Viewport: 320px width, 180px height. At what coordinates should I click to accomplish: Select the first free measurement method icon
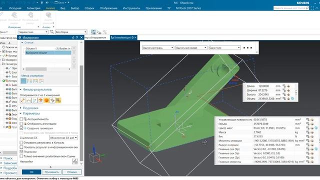click(x=23, y=81)
